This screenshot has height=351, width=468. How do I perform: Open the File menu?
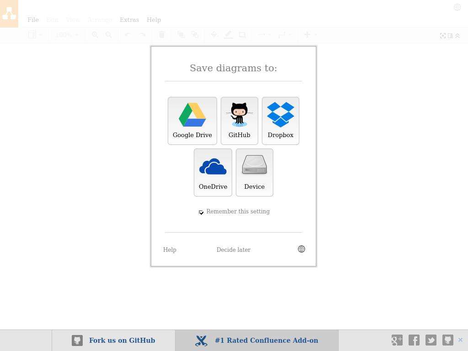(x=33, y=20)
